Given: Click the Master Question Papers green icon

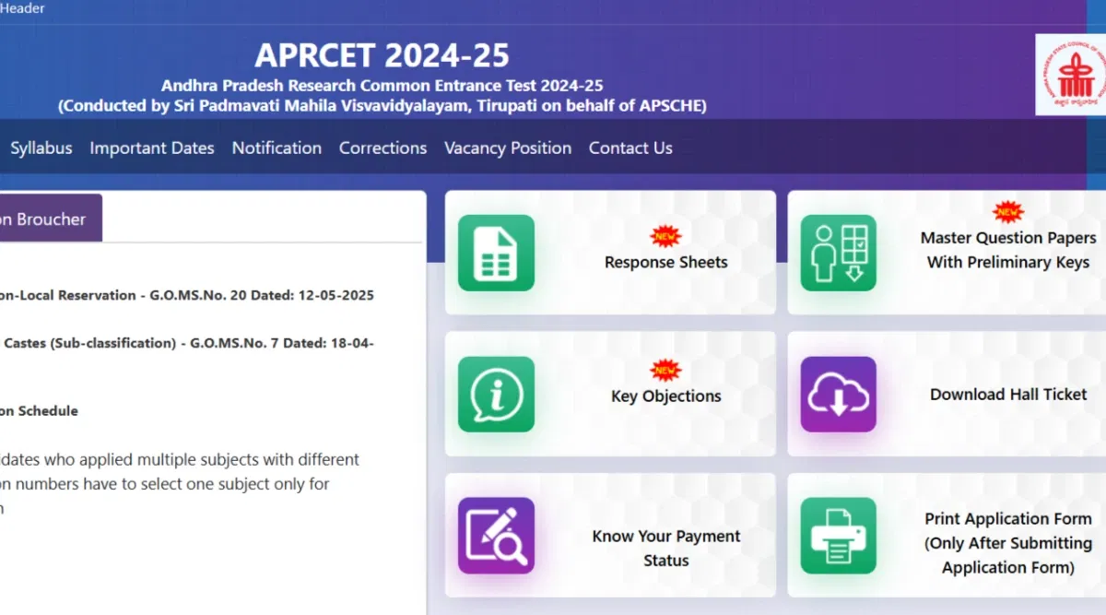Looking at the screenshot, I should tap(838, 253).
